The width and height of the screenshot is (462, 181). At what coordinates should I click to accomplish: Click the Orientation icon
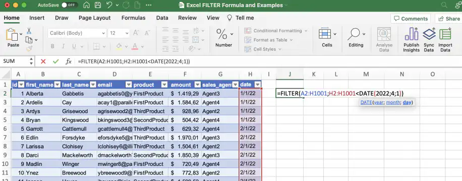(192, 48)
